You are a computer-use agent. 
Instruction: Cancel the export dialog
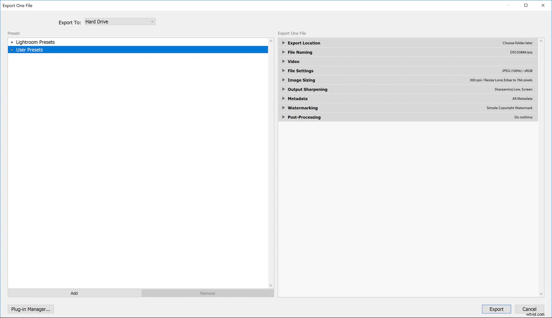click(x=530, y=309)
